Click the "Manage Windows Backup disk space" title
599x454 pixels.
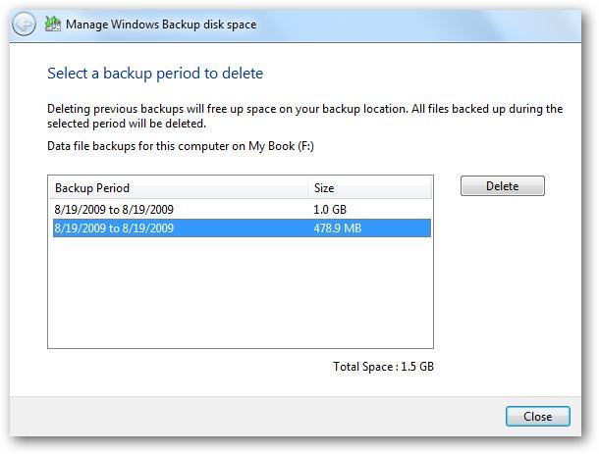pyautogui.click(x=160, y=25)
